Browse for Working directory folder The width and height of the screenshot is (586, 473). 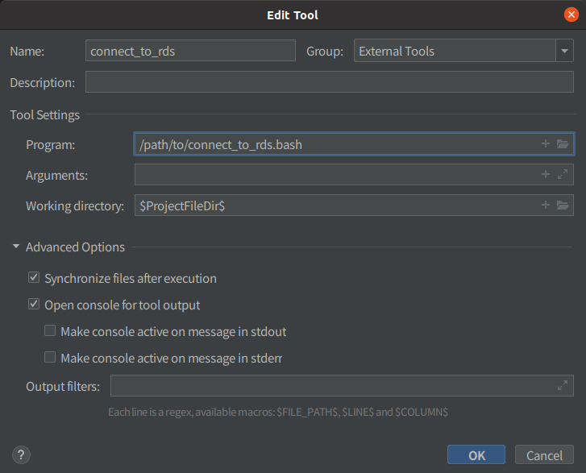click(563, 205)
